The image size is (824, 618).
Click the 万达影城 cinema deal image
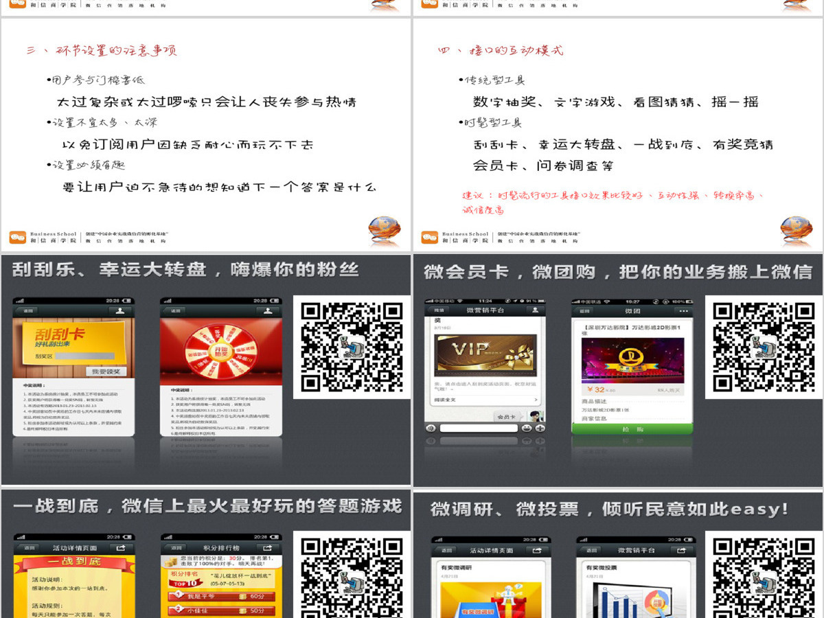(632, 360)
